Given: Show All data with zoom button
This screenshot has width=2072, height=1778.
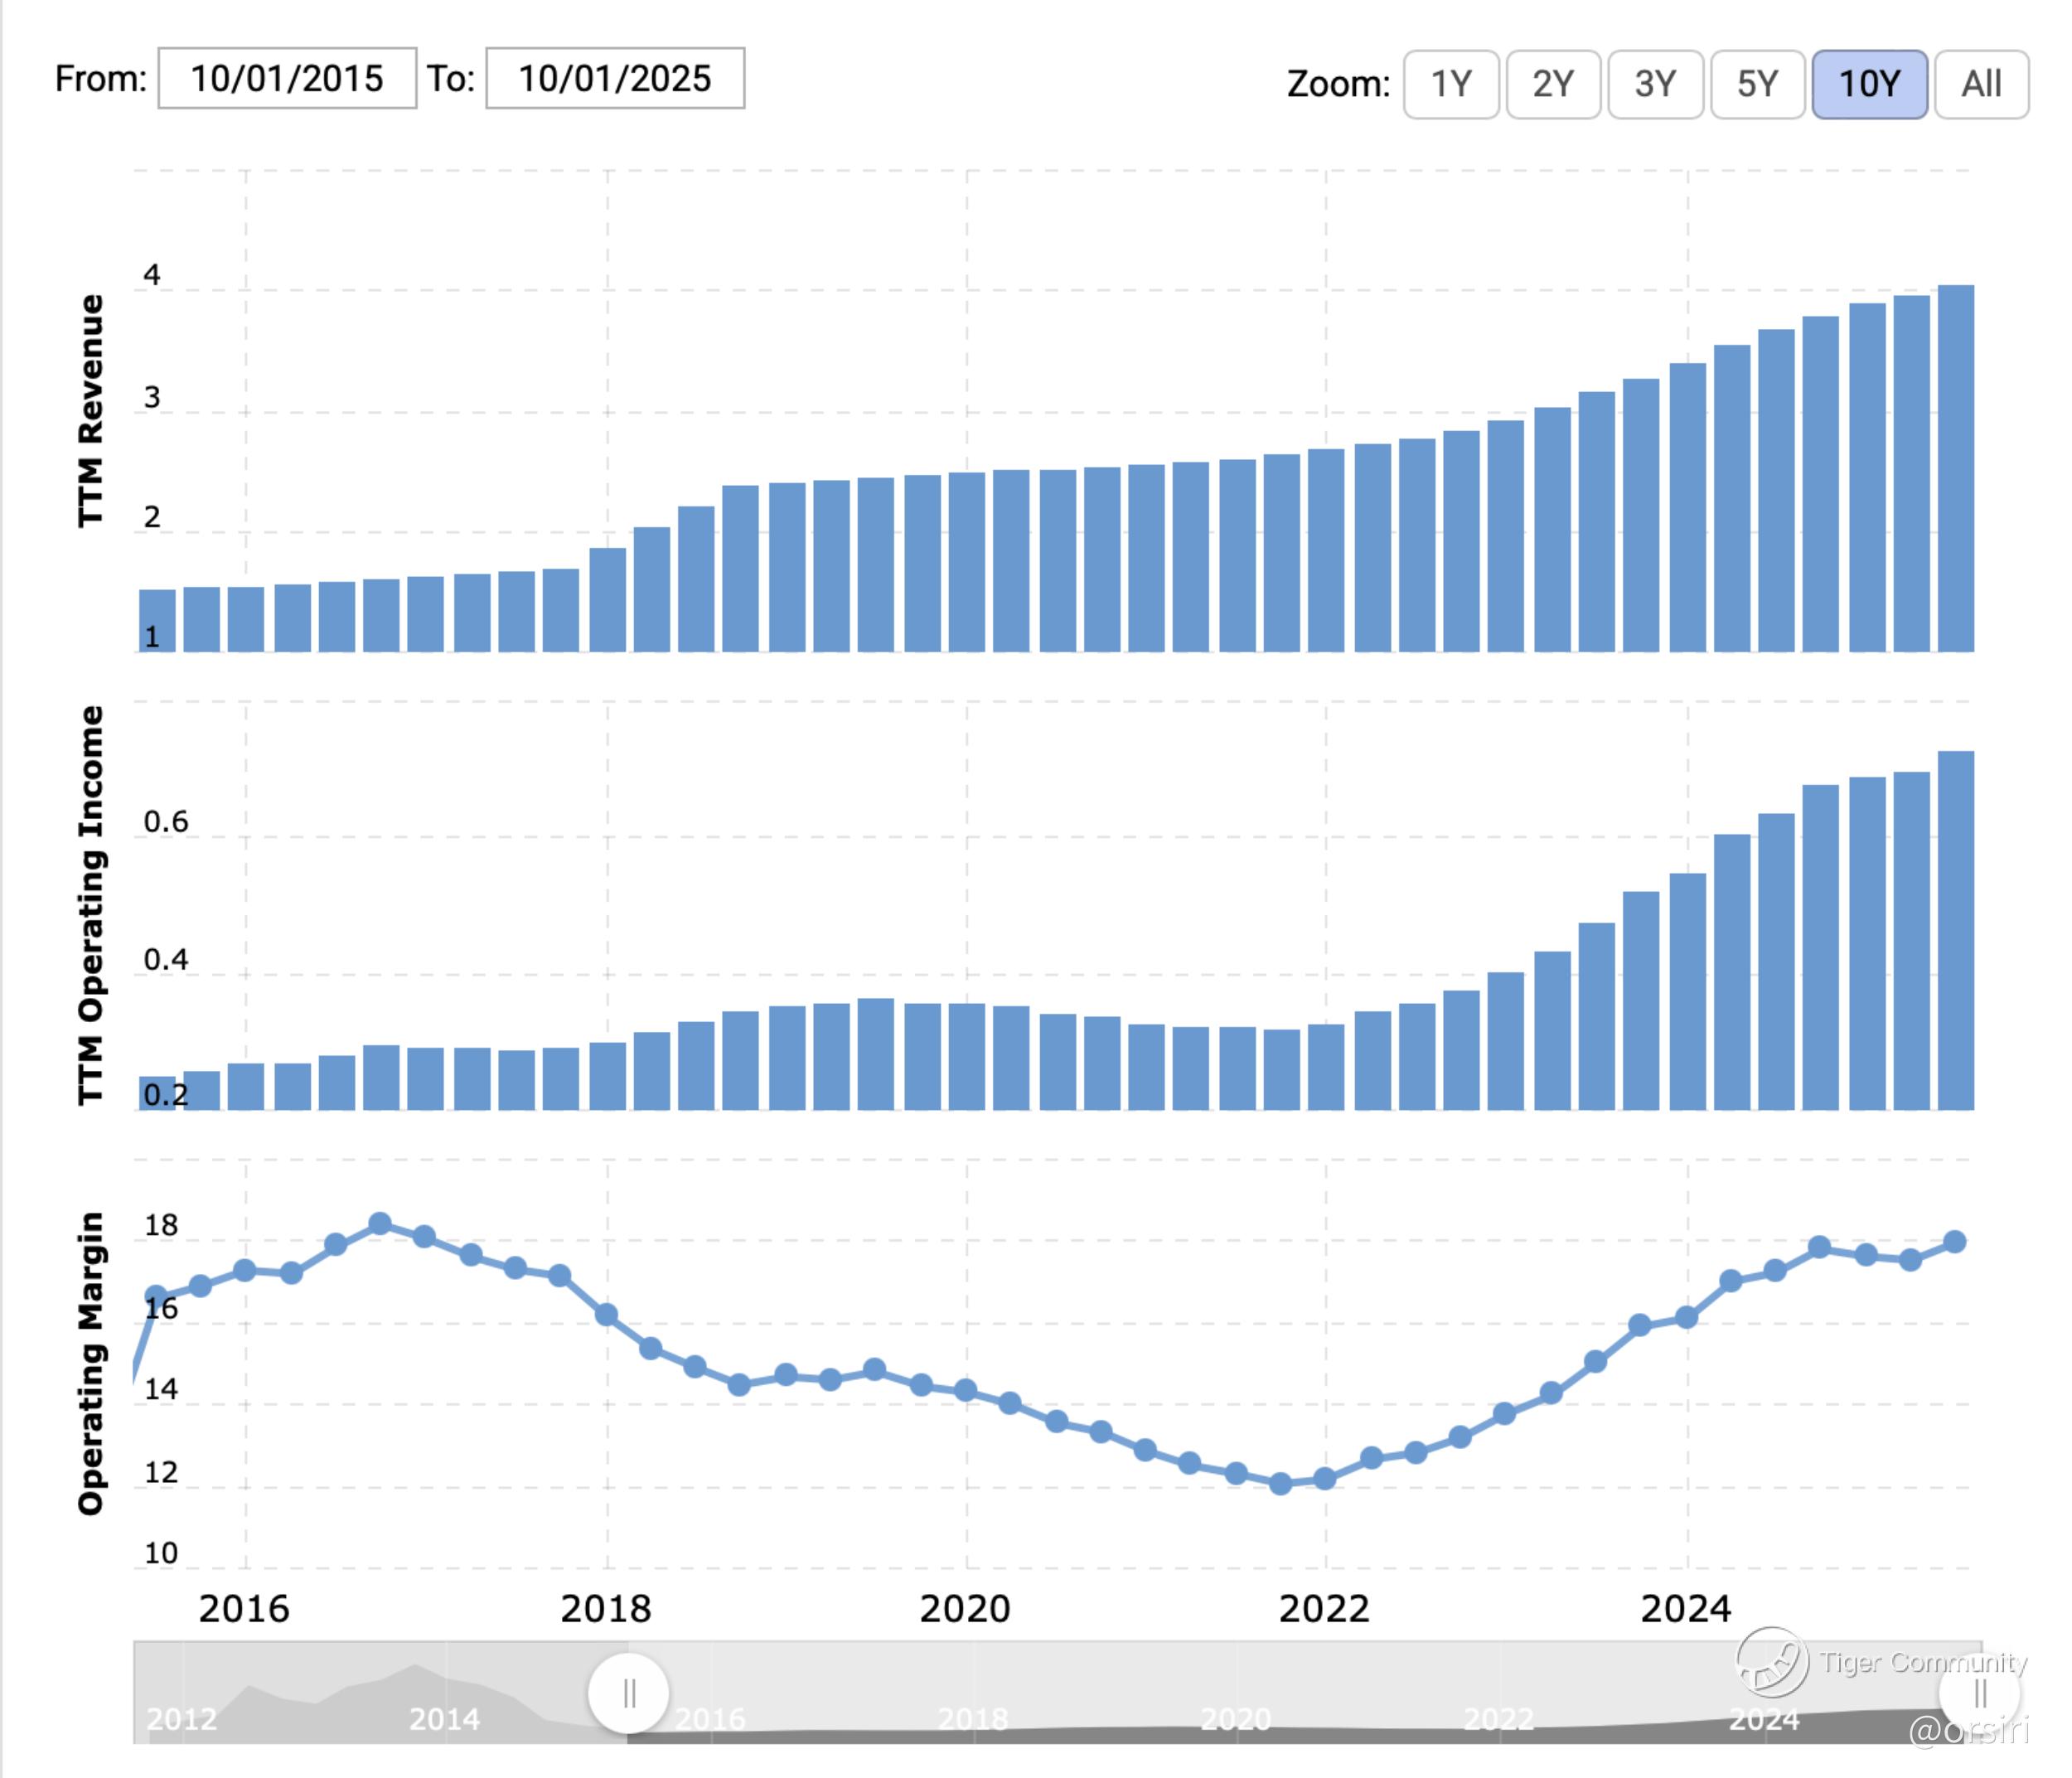Looking at the screenshot, I should point(1980,84).
